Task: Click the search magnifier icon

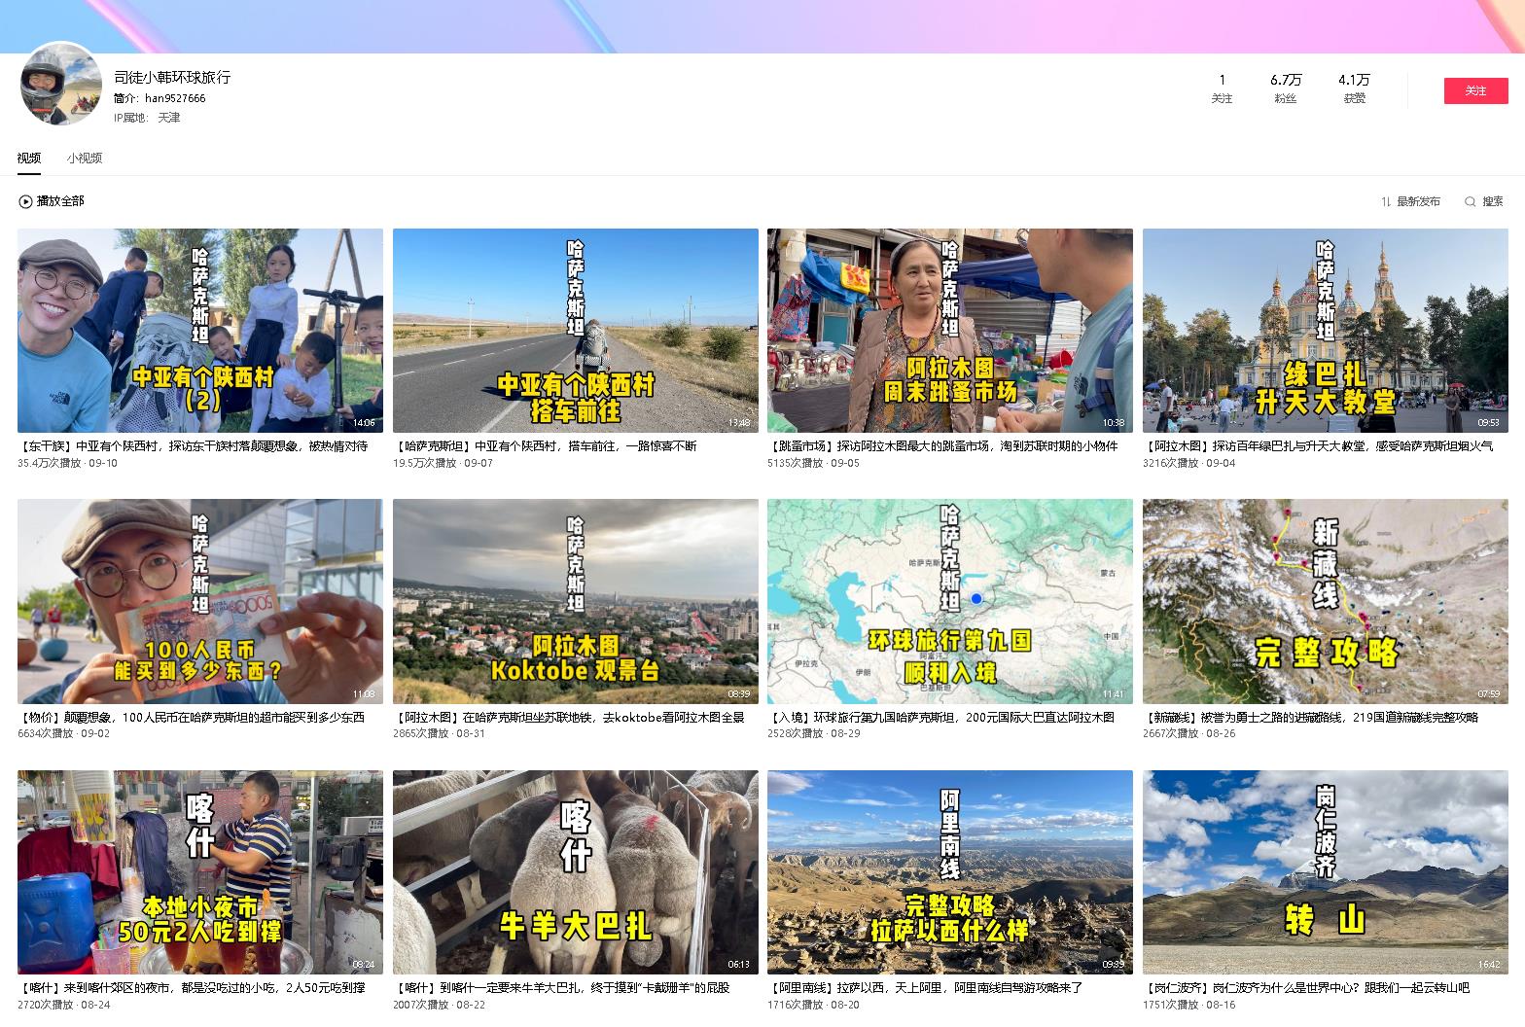Action: [1470, 201]
